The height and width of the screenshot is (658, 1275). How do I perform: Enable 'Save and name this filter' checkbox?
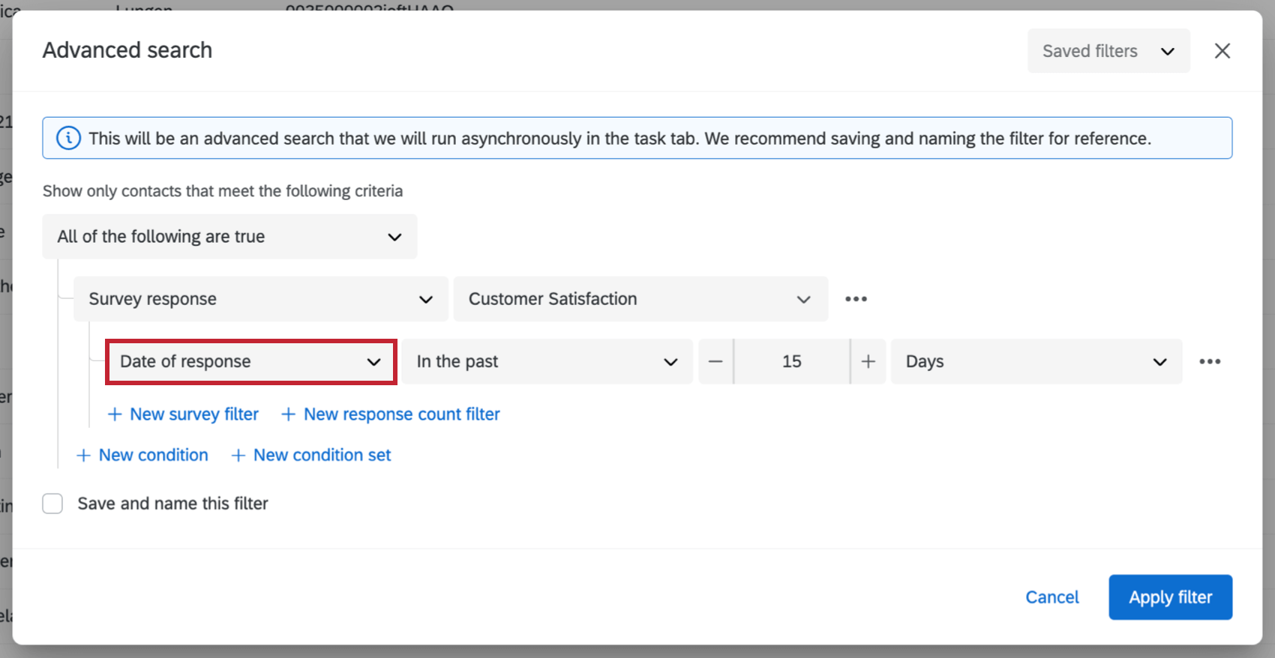click(x=52, y=504)
